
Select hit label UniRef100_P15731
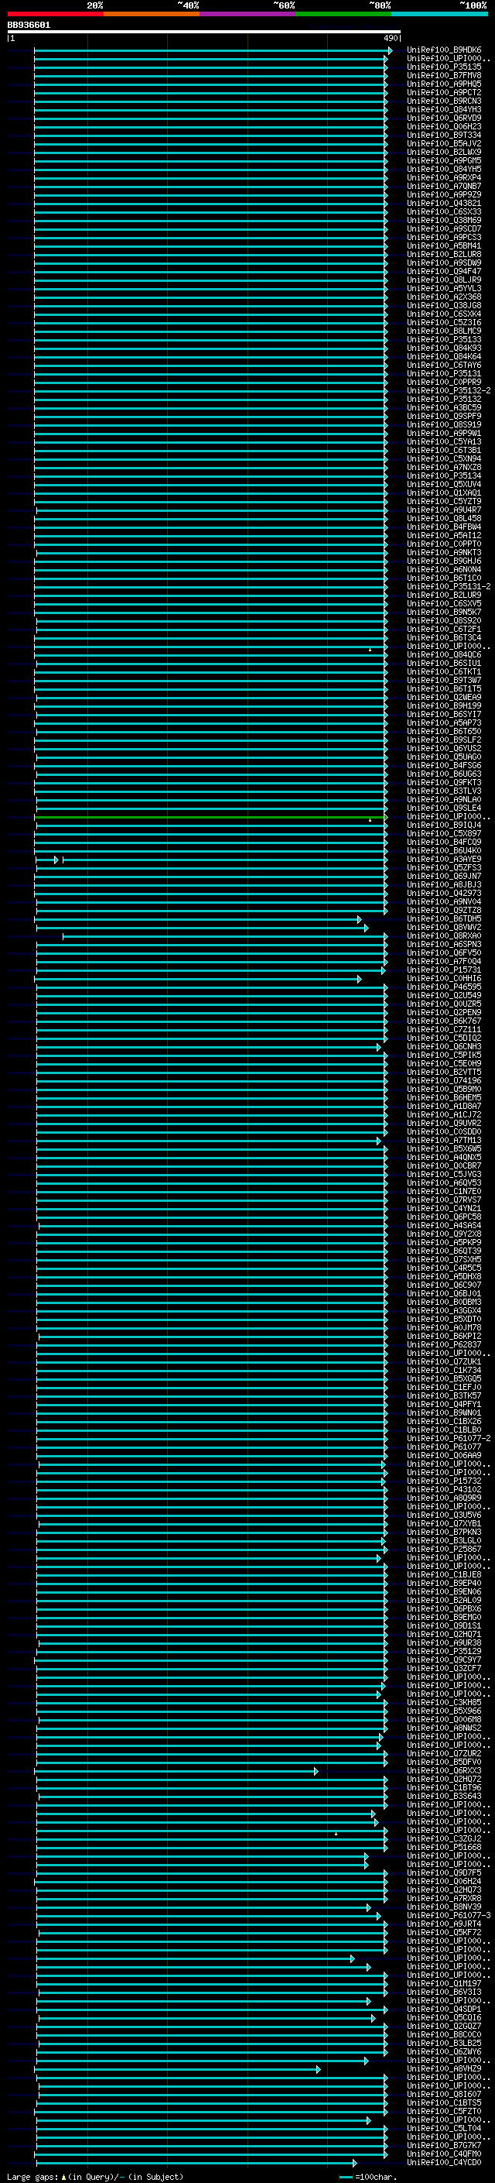[x=444, y=970]
